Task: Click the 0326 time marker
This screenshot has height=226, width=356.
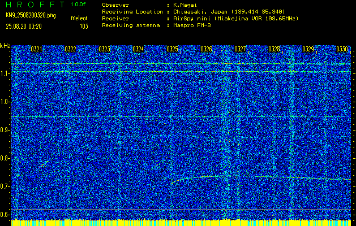Action: click(206, 49)
